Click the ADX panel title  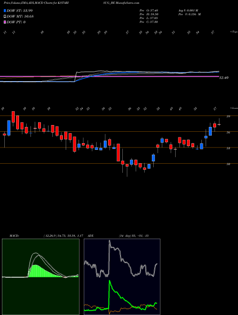click(91, 236)
